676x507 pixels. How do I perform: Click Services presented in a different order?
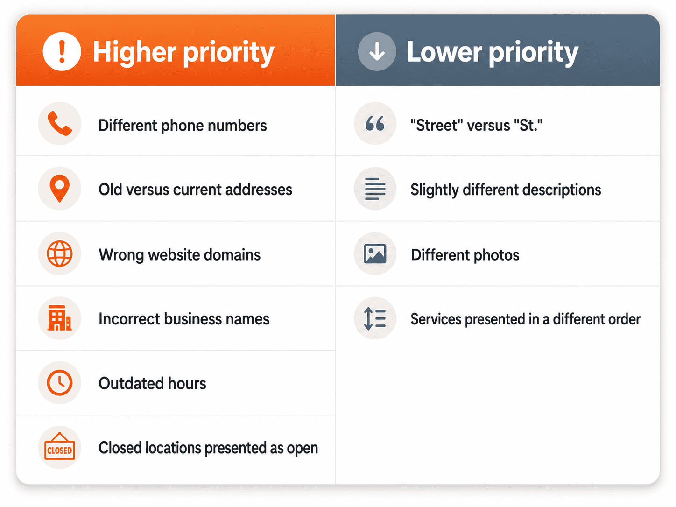pyautogui.click(x=525, y=319)
